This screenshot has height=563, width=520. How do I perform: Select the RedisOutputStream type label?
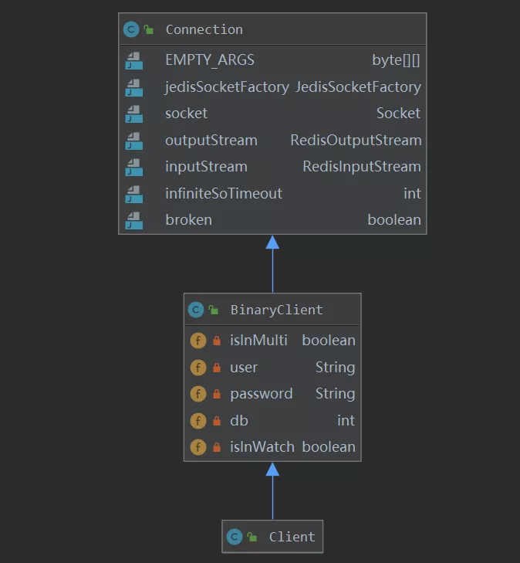(x=356, y=141)
